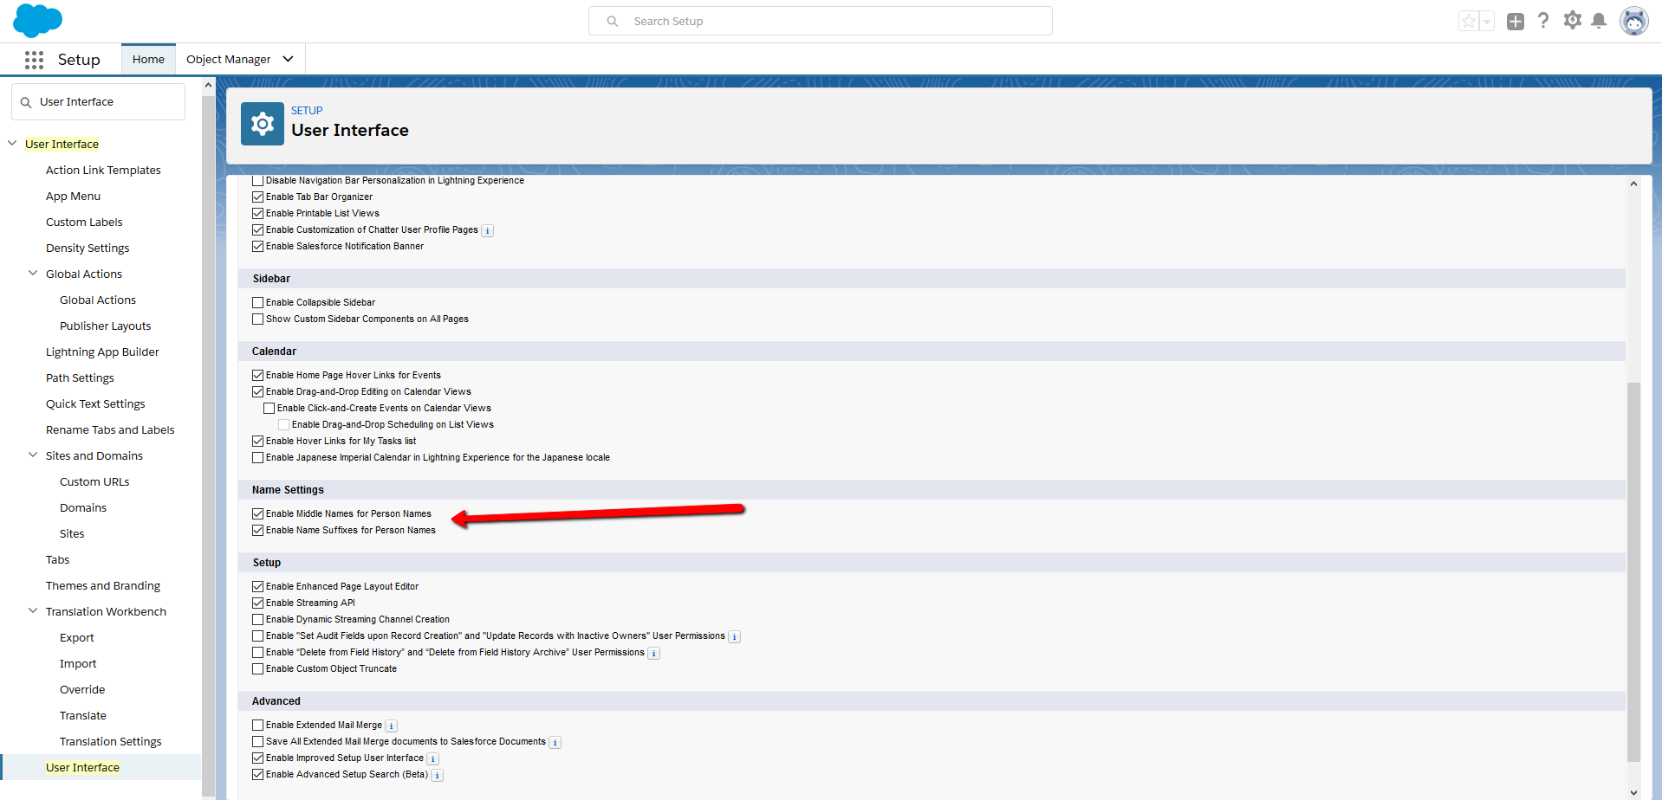Open the Object Manager dropdown chevron

(x=288, y=60)
